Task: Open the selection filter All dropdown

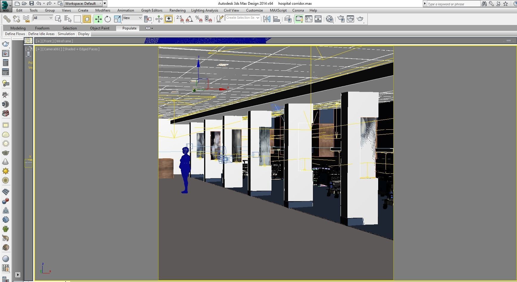Action: (x=43, y=18)
